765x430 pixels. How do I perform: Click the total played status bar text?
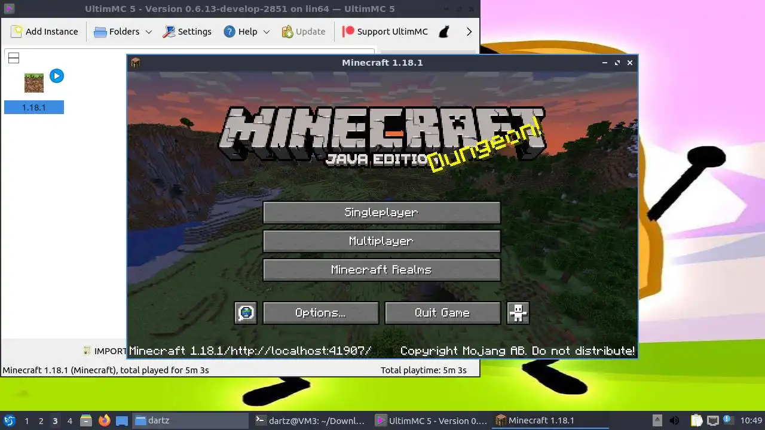click(x=106, y=370)
